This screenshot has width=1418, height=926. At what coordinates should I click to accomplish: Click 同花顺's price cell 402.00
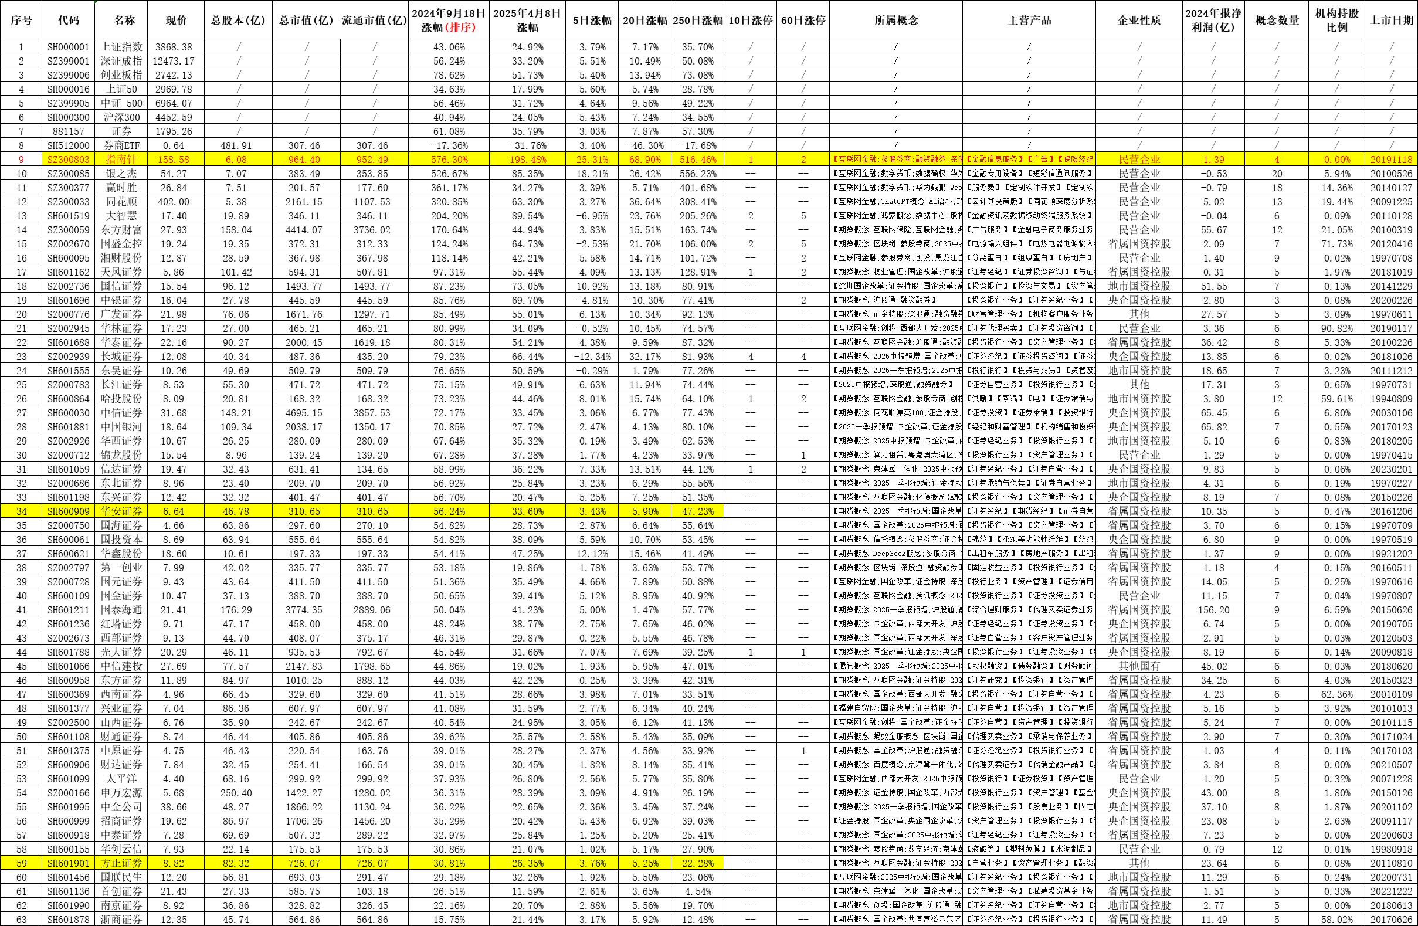(176, 201)
